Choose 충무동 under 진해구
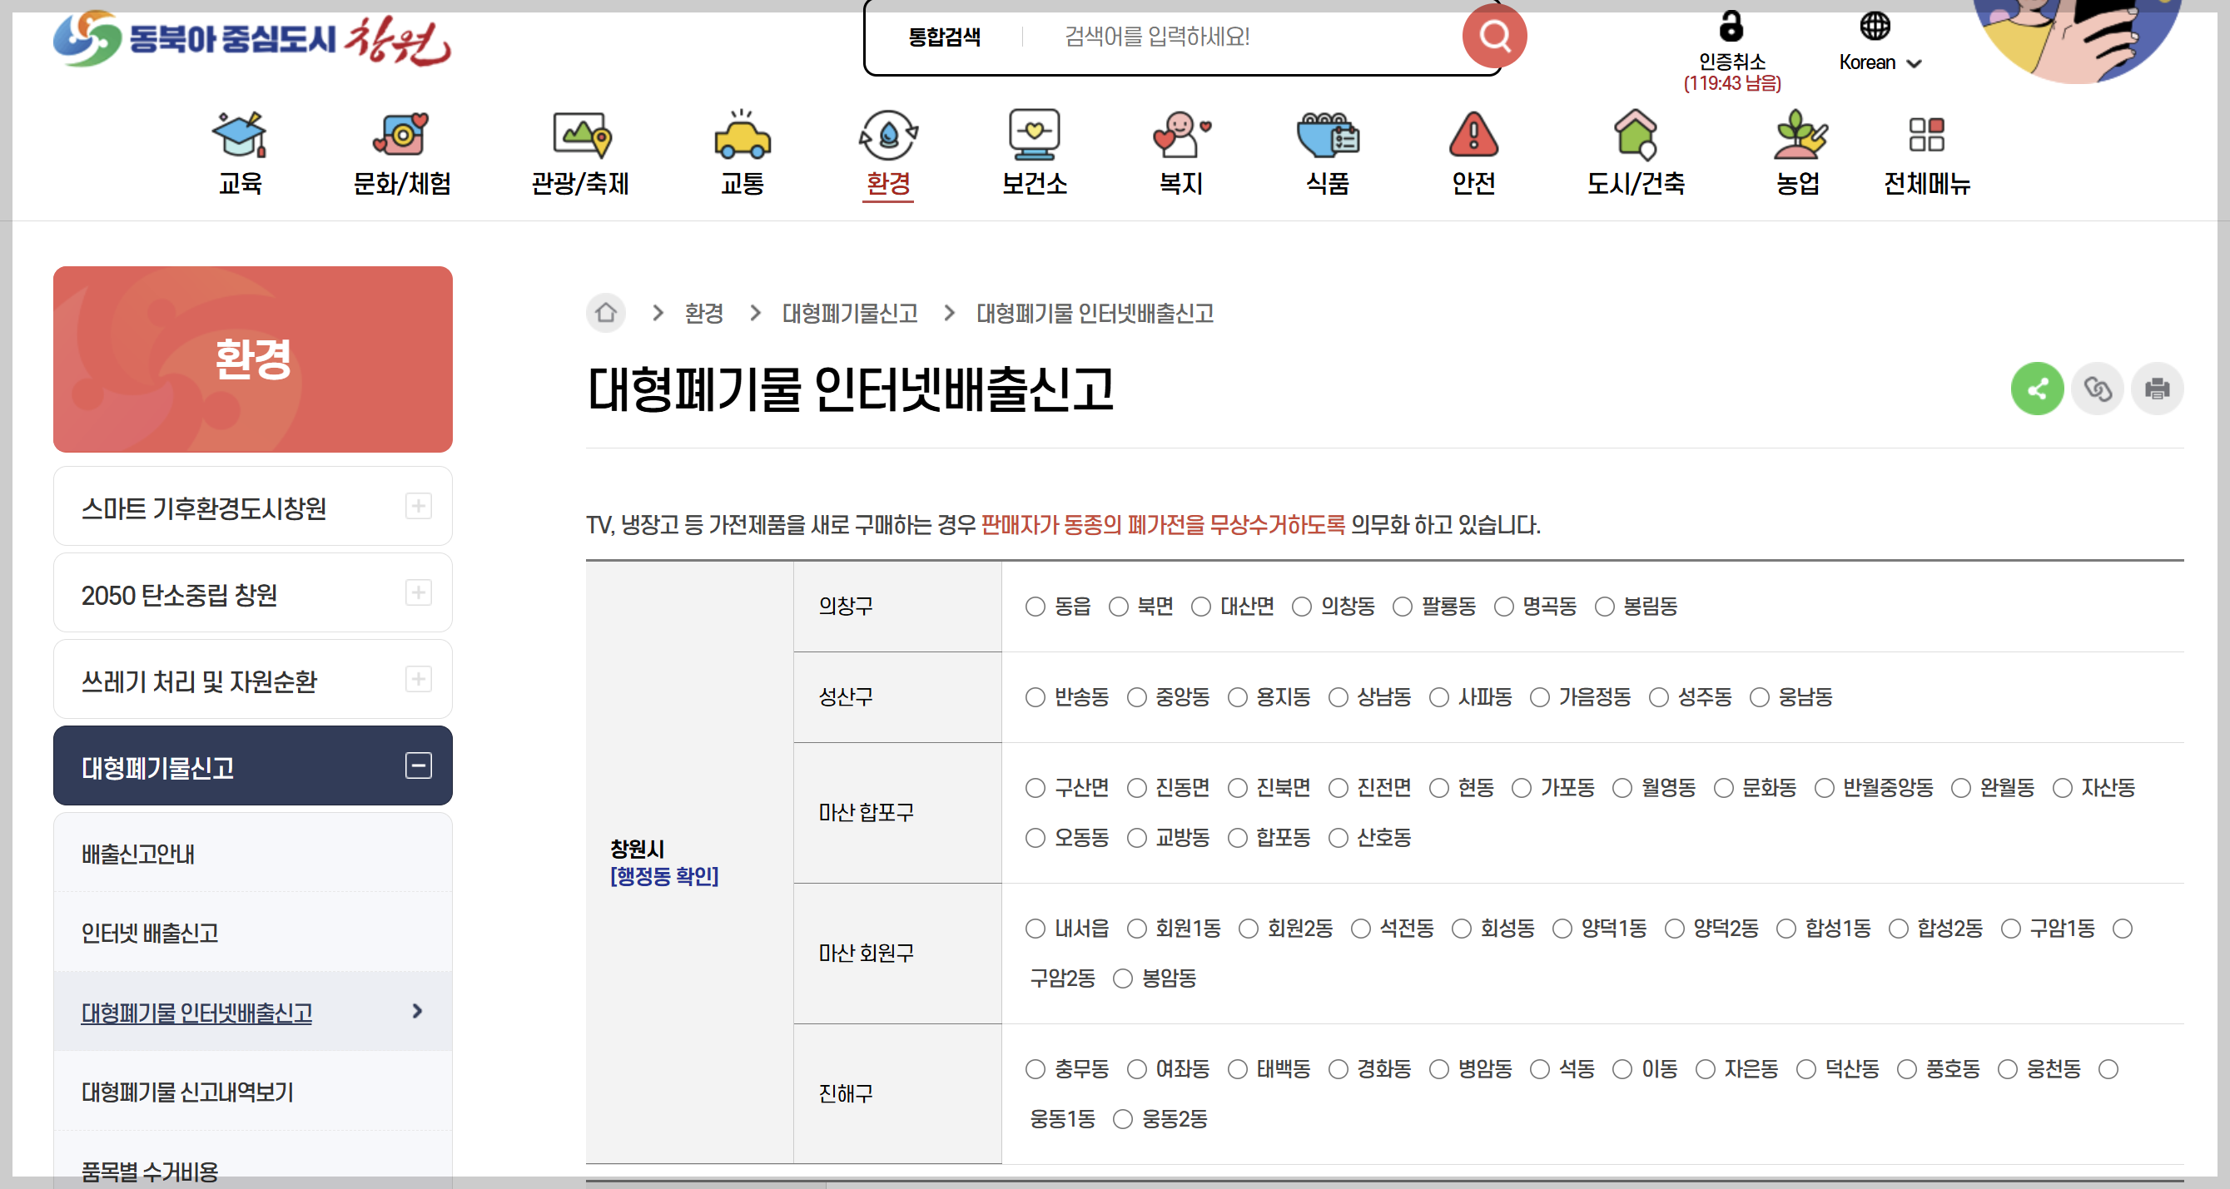The width and height of the screenshot is (2230, 1189). (x=1036, y=1069)
